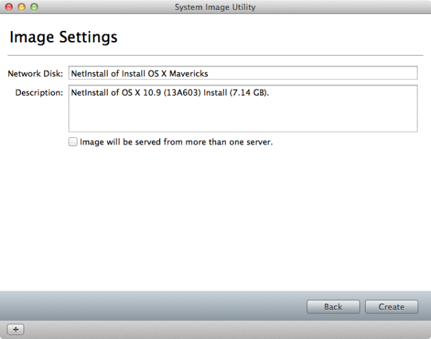The width and height of the screenshot is (431, 339).
Task: Click the '7.14 GB' text in description
Action: point(248,93)
